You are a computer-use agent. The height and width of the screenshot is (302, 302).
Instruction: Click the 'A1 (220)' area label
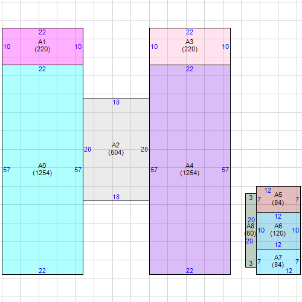coord(42,45)
